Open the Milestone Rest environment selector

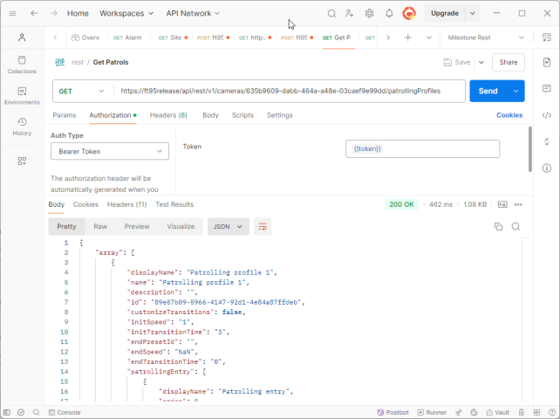tap(485, 38)
